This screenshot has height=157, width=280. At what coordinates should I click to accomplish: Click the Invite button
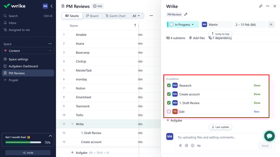click(28, 153)
